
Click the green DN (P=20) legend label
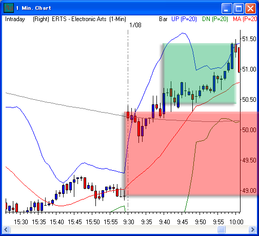pyautogui.click(x=215, y=19)
